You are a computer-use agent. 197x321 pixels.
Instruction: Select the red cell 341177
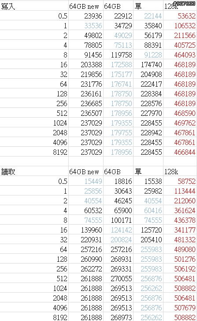(180, 230)
